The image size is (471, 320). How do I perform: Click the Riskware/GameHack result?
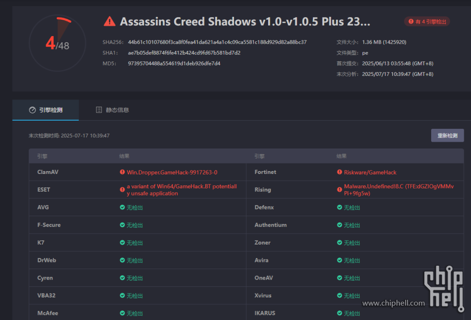370,172
